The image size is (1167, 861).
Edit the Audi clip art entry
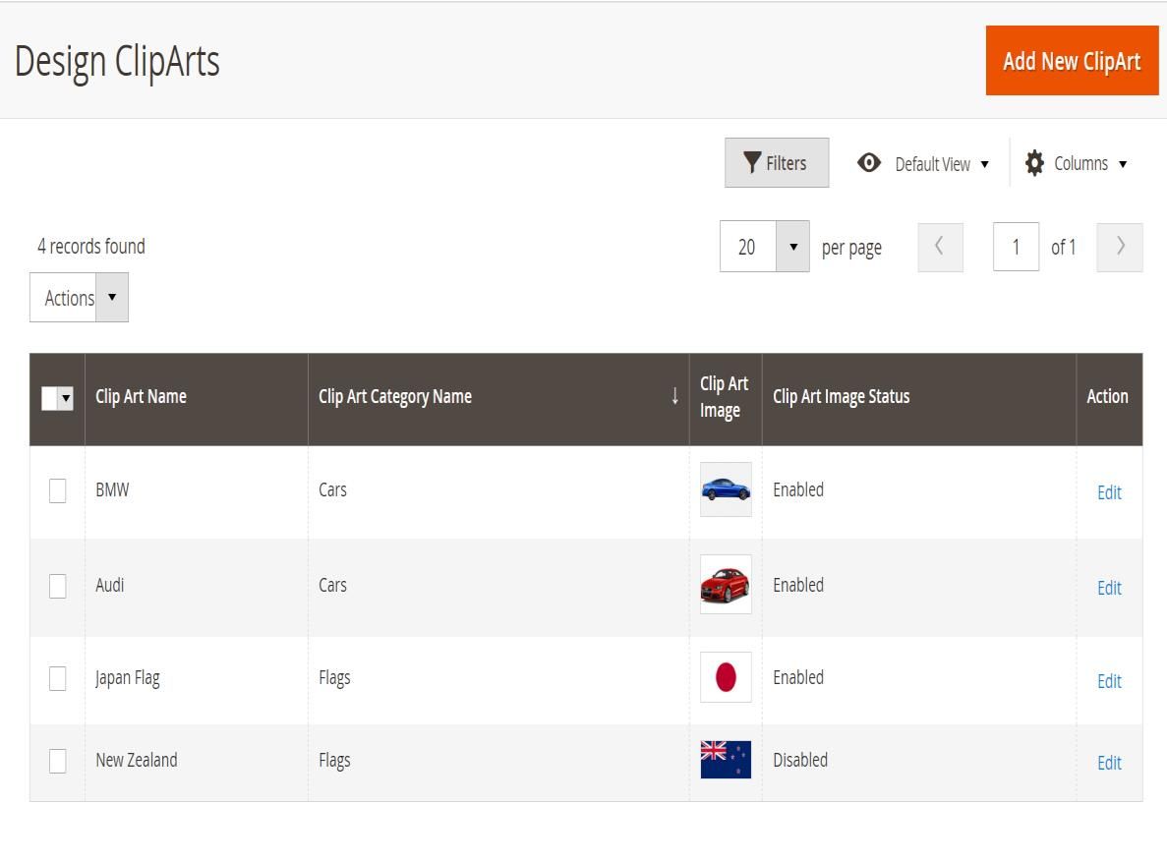(x=1109, y=588)
